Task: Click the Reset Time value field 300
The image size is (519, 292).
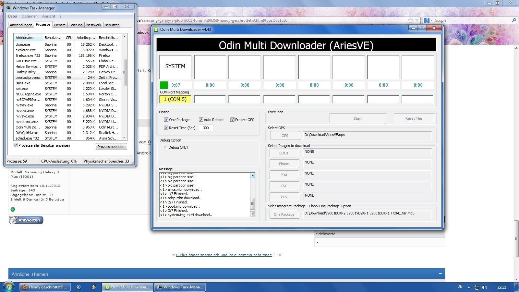Action: pyautogui.click(x=206, y=128)
